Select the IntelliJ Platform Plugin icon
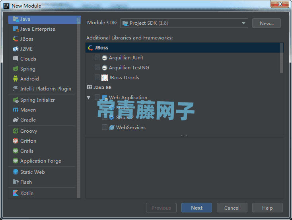 (x=16, y=88)
